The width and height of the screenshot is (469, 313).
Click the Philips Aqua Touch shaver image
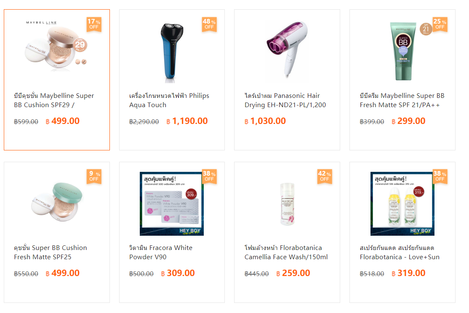pos(172,51)
